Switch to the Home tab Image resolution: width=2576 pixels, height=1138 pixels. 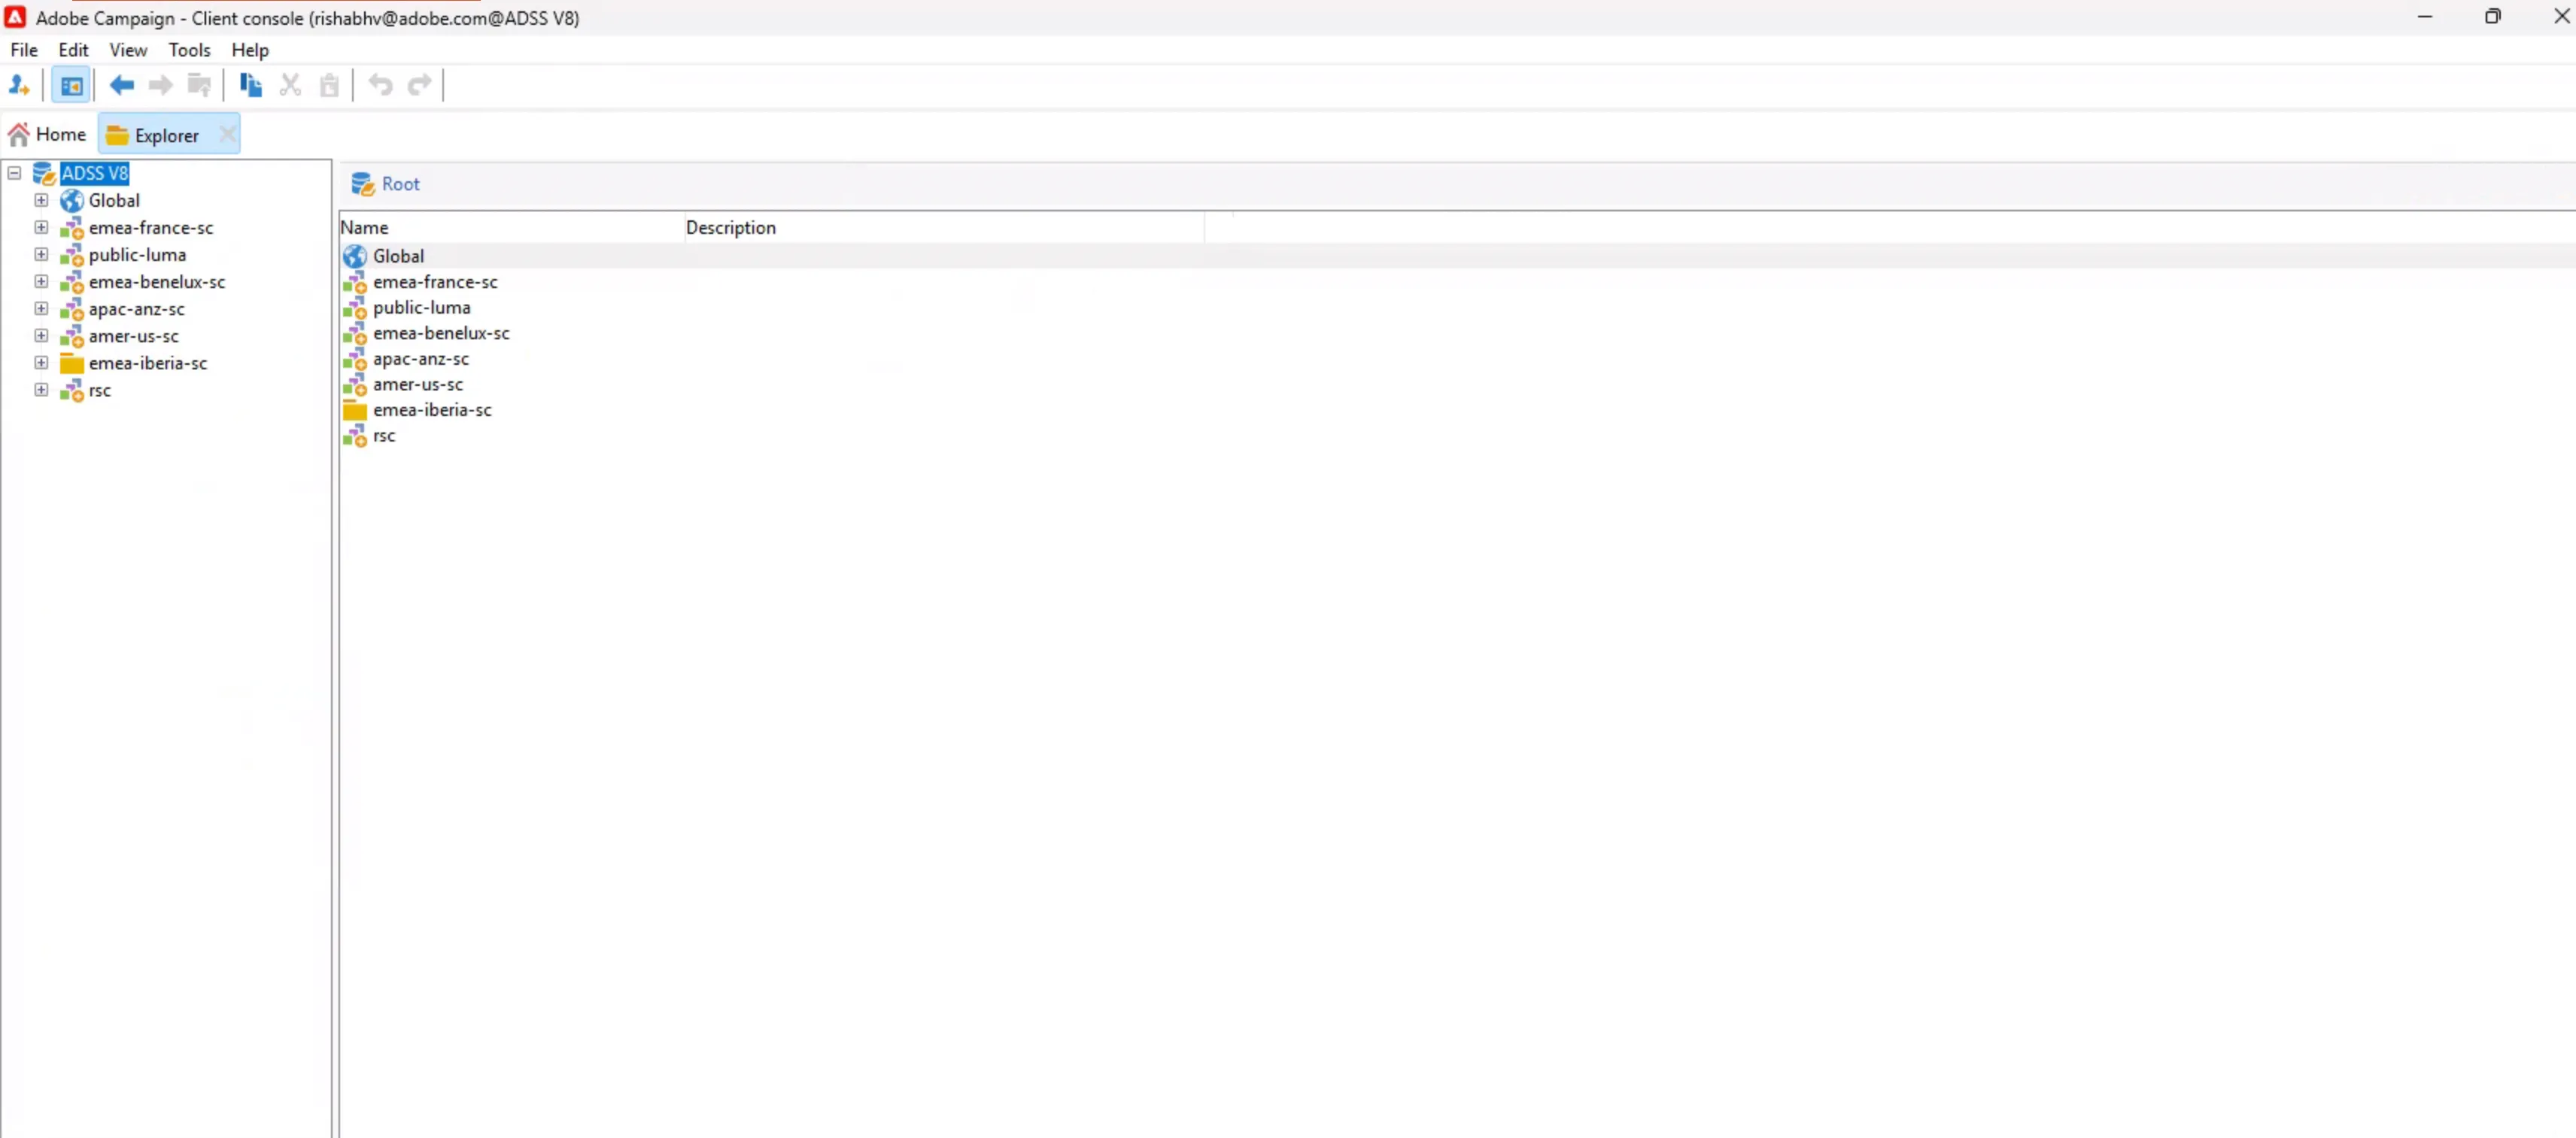point(48,134)
